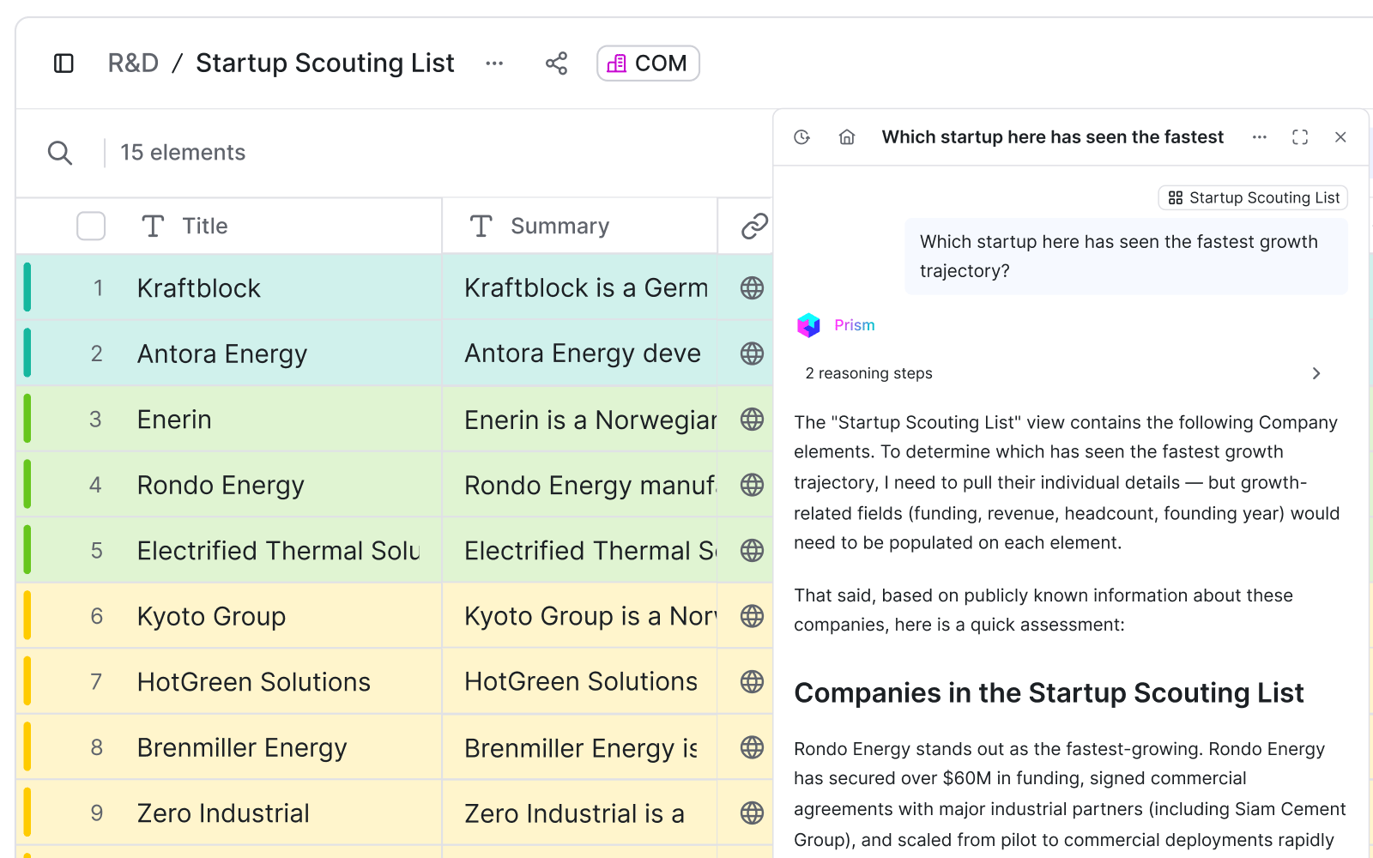Open chat panel more options ellipsis
Screen dimensions: 1373x858
[x=1260, y=137]
